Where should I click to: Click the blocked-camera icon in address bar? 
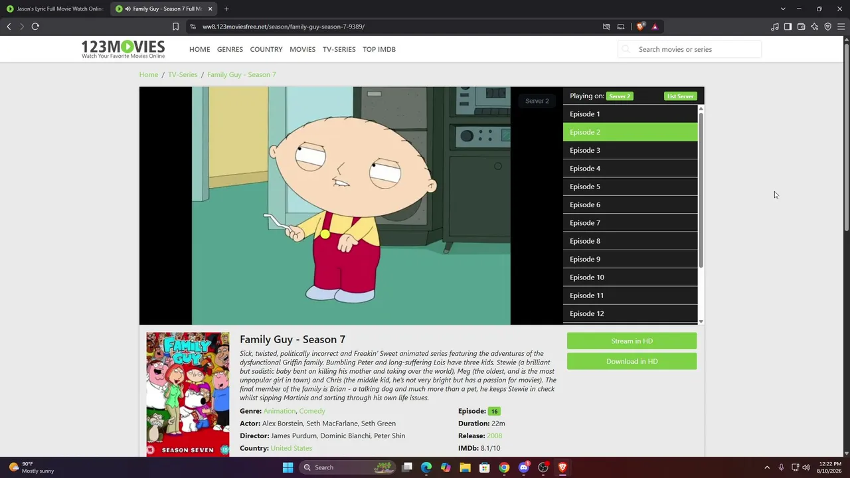606,27
